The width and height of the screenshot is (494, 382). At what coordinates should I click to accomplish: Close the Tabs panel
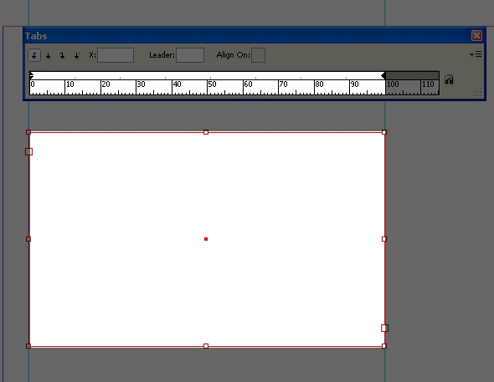pyautogui.click(x=476, y=36)
